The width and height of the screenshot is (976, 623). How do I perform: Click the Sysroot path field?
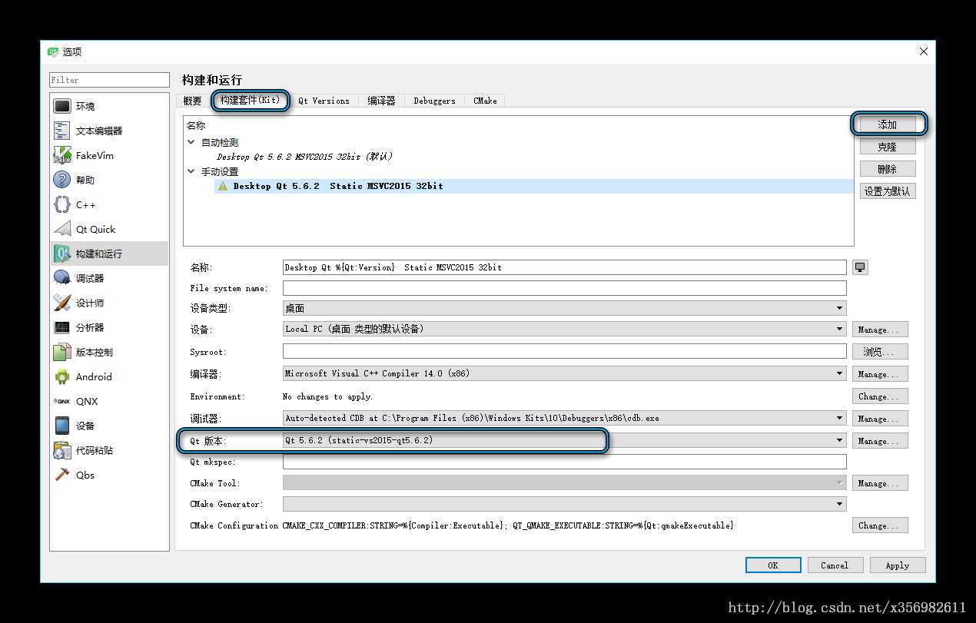click(565, 351)
